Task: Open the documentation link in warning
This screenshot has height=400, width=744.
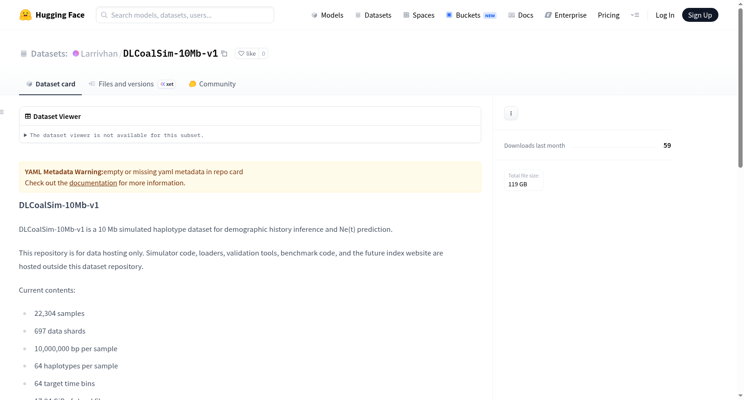Action: 93,183
